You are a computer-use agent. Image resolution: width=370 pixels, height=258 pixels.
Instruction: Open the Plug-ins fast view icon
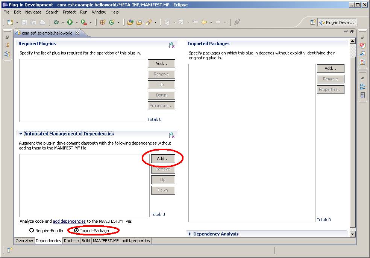[x=7, y=54]
